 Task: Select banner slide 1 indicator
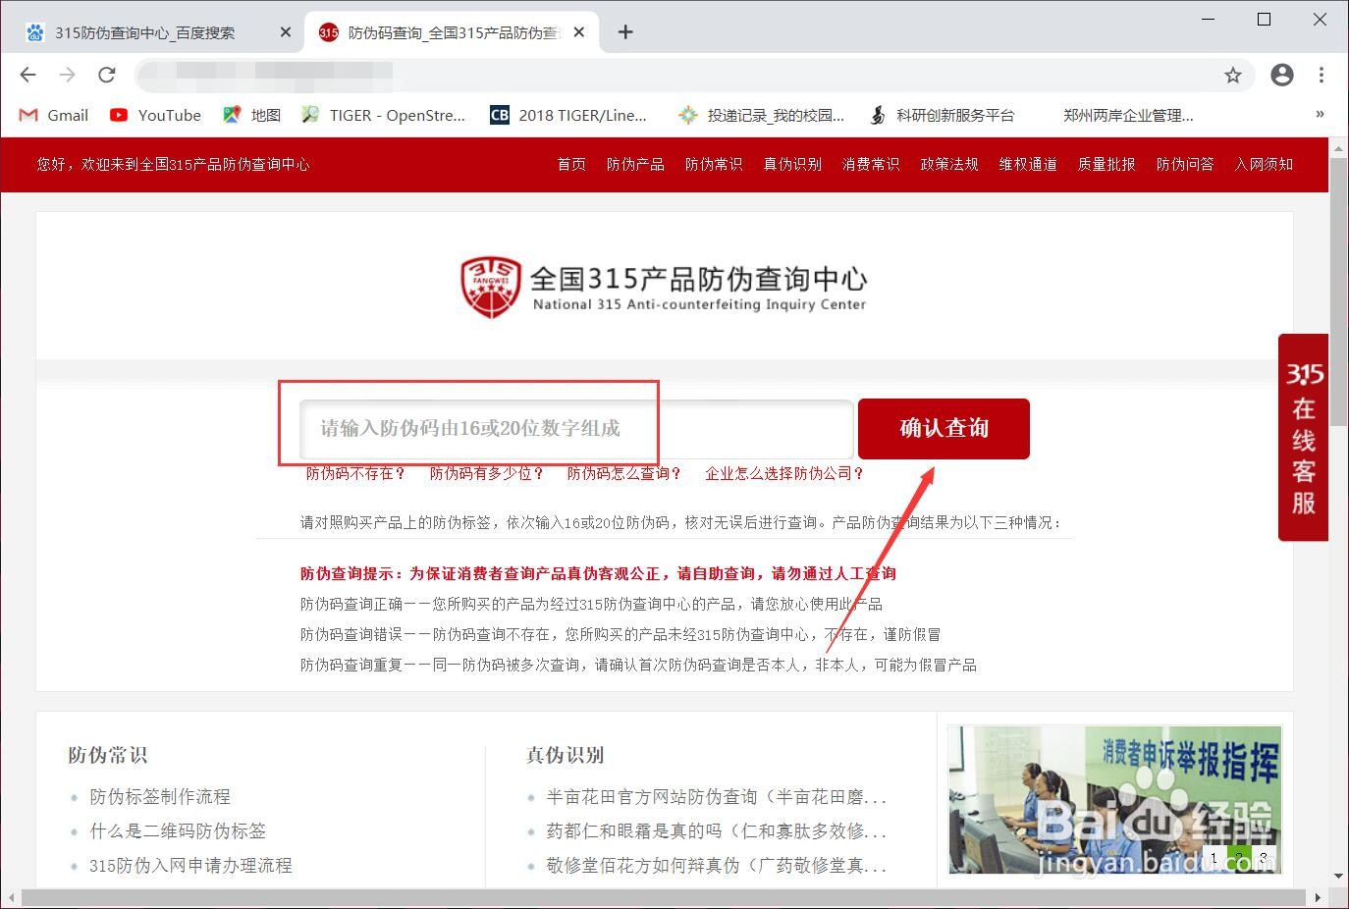pos(1214,857)
